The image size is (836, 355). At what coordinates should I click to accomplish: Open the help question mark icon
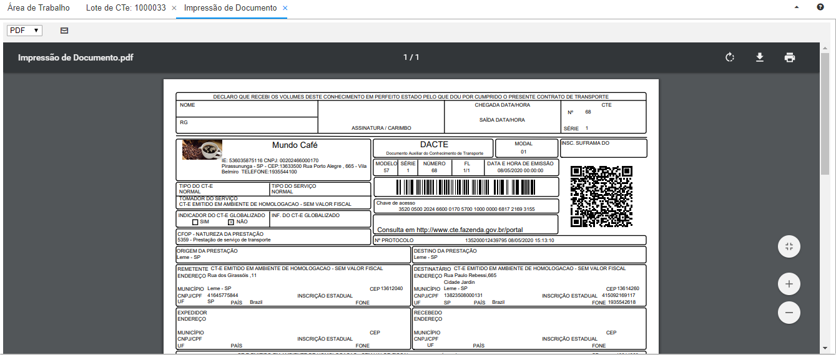click(x=820, y=7)
